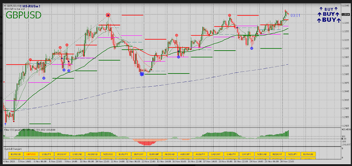Choose the EURGBP symbol button
This screenshot has height=166, width=352.
pos(154,154)
